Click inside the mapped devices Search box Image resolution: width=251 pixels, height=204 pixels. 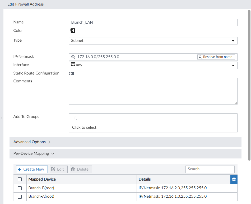(x=210, y=169)
